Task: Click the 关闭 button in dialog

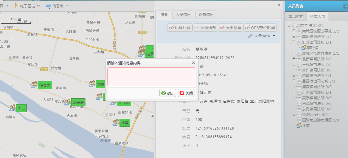Action: point(186,93)
